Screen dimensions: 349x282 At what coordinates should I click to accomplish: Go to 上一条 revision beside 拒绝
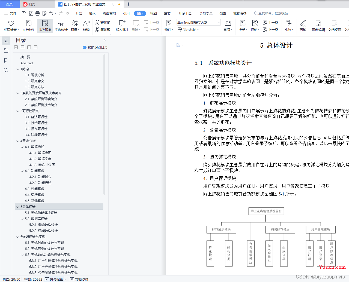(x=270, y=23)
